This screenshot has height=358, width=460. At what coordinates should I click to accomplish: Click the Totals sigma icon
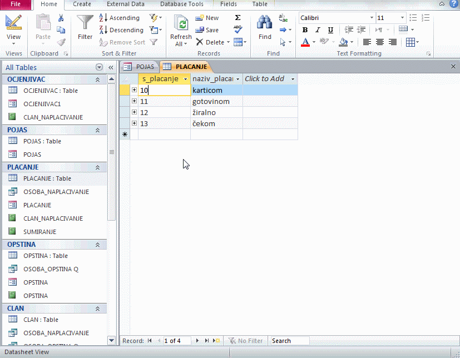pyautogui.click(x=238, y=18)
